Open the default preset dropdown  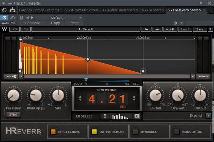point(66,17)
